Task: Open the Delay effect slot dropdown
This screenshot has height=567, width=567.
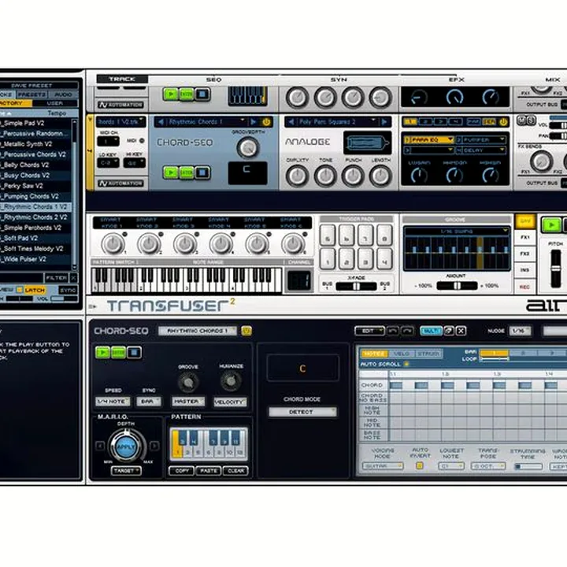Action: 480,150
